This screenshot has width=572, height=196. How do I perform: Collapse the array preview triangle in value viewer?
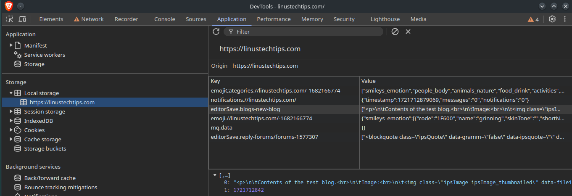tap(215, 175)
